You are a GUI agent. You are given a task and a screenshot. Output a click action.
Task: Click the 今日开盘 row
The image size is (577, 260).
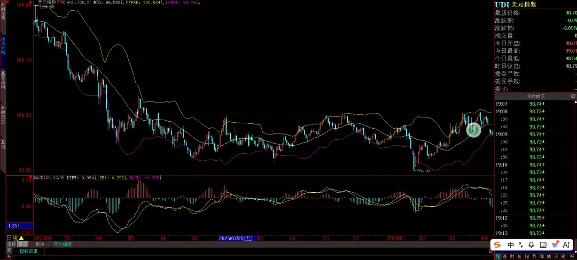click(536, 43)
